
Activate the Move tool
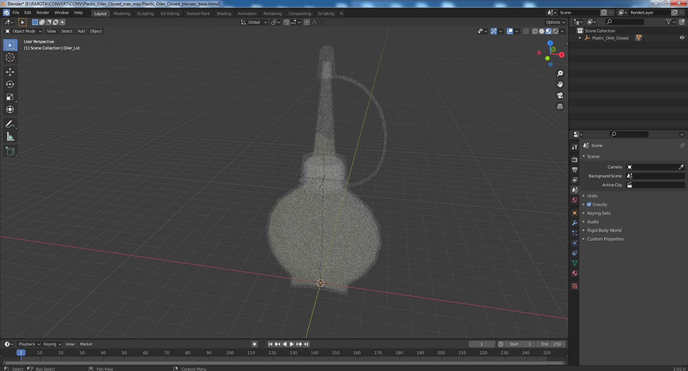click(10, 72)
